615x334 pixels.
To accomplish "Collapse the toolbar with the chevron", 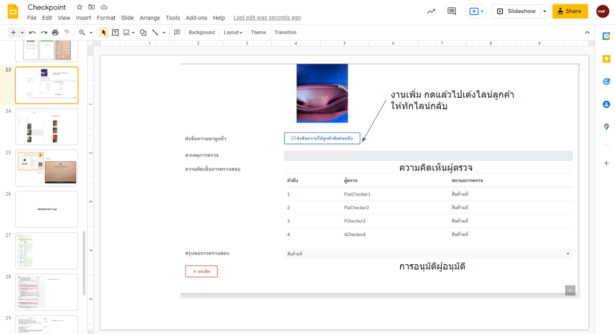I will pyautogui.click(x=587, y=32).
